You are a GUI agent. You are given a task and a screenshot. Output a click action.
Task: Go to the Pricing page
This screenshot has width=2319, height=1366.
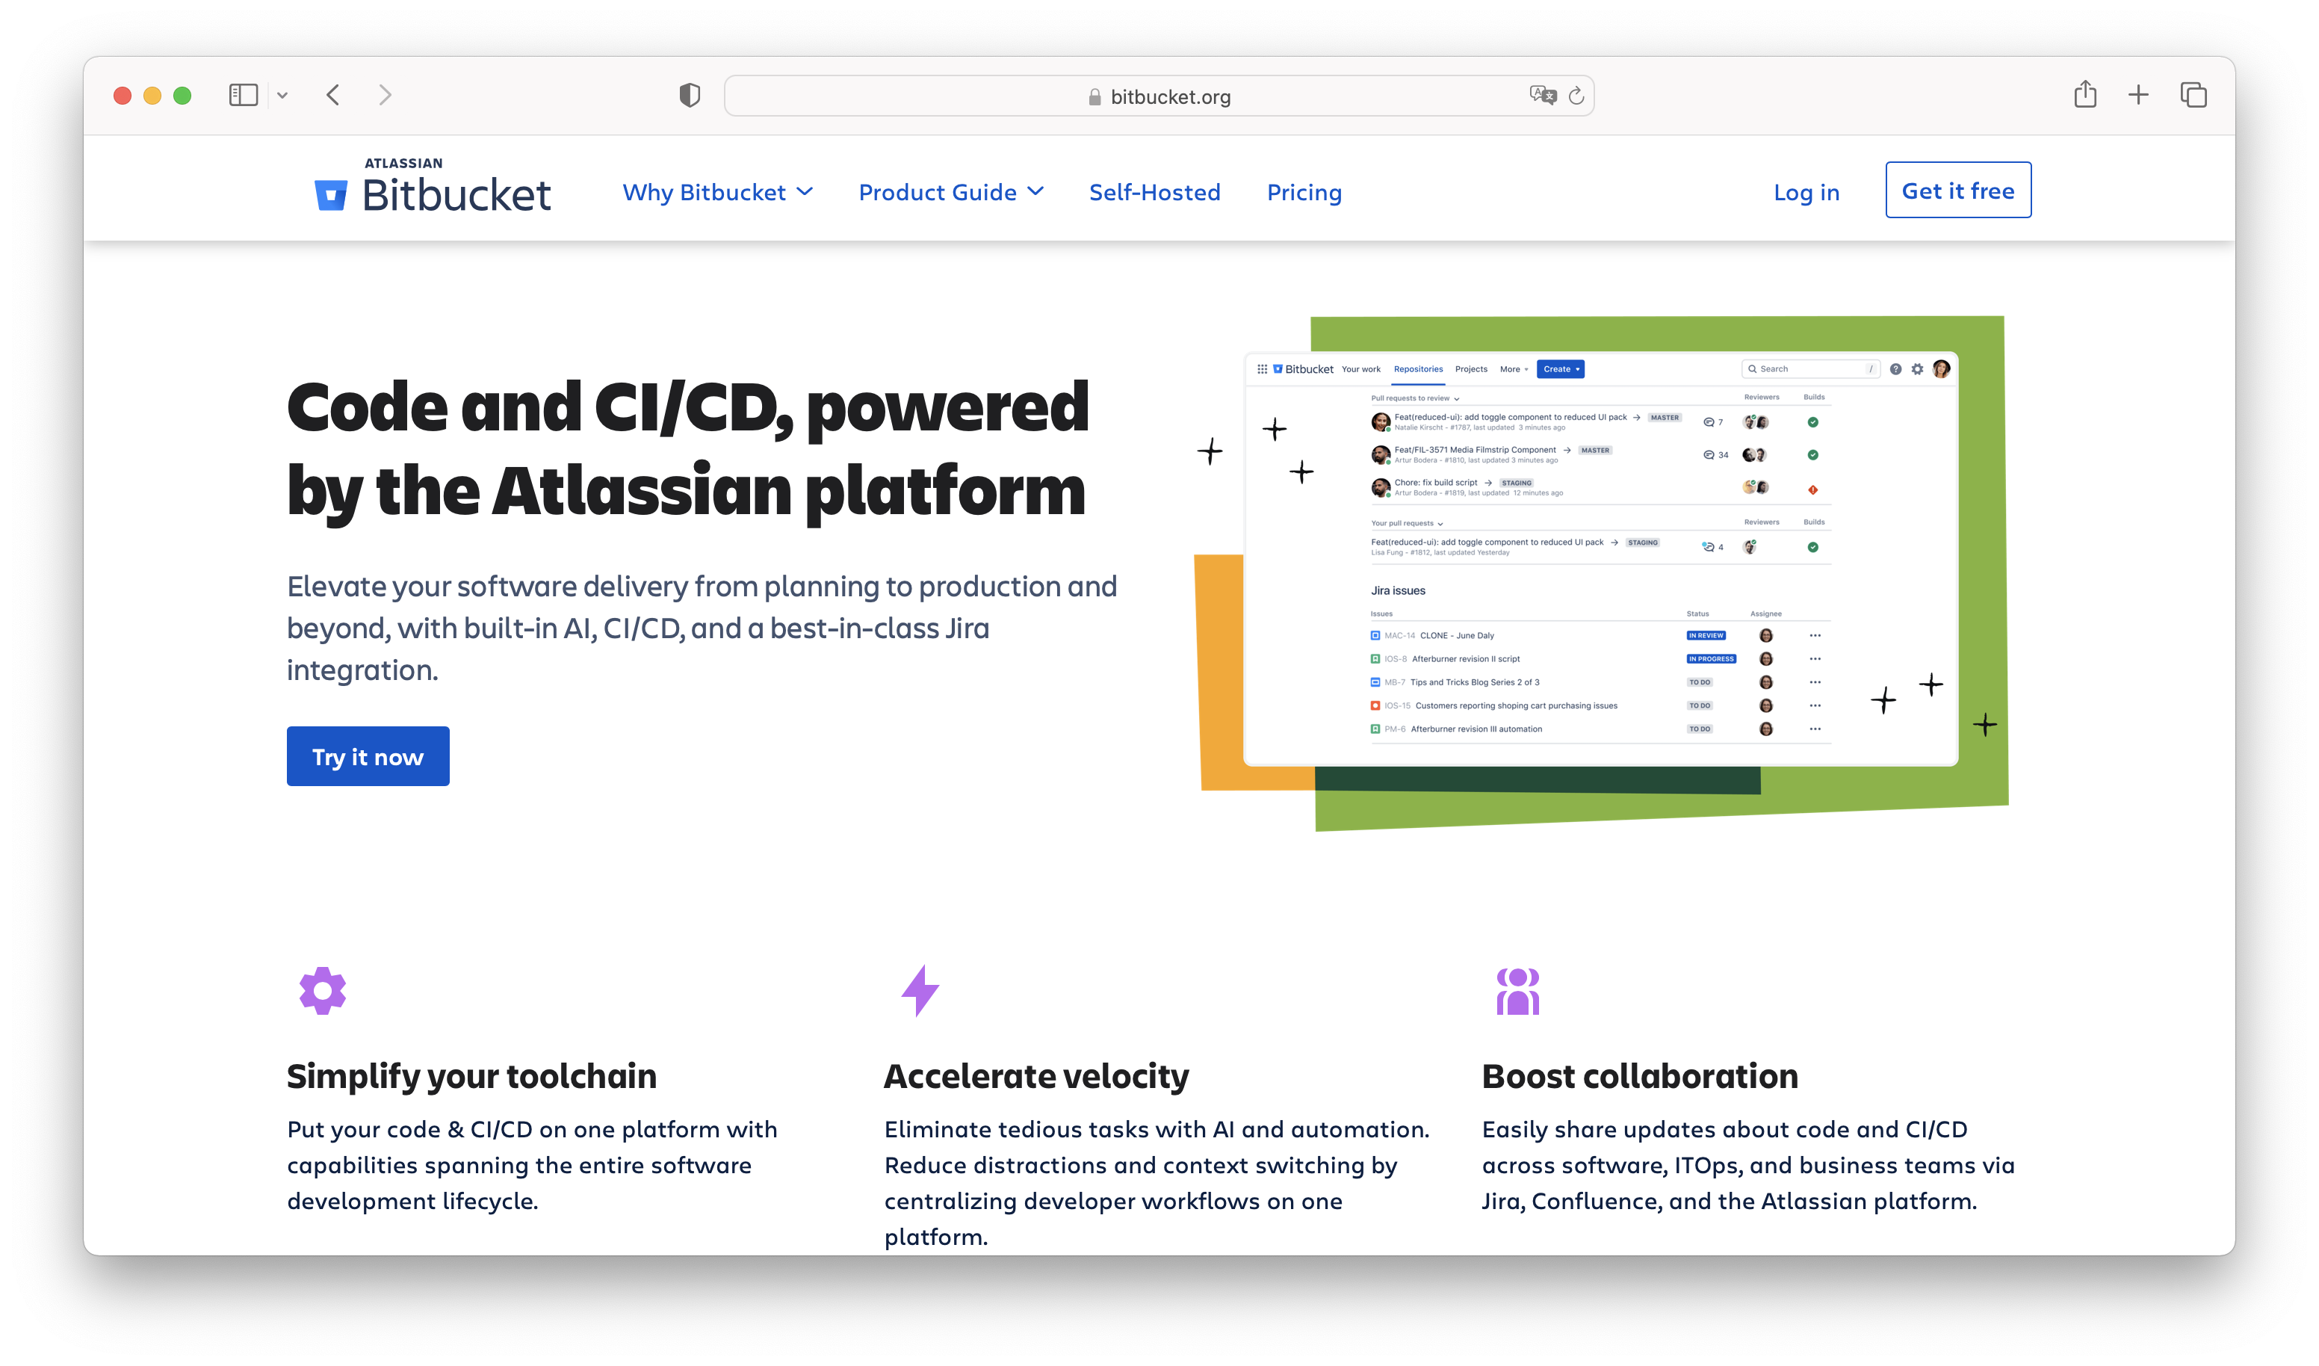[x=1304, y=192]
